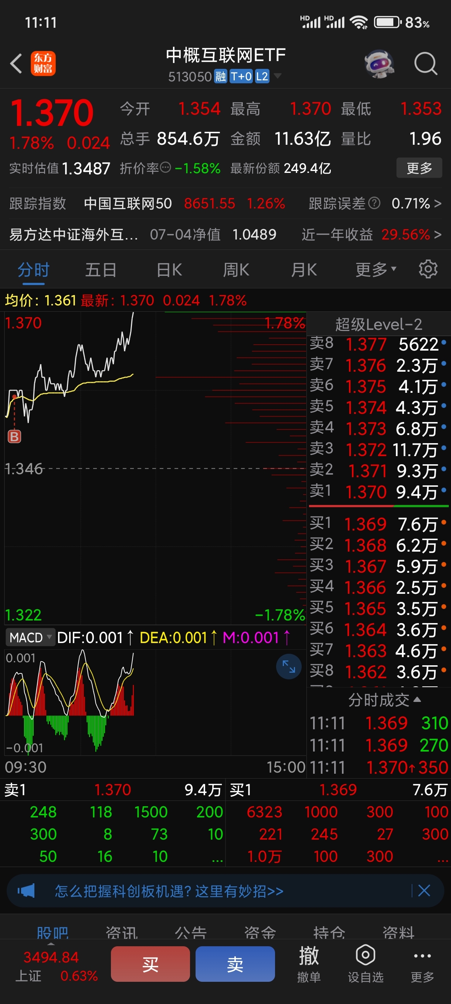Image resolution: width=451 pixels, height=1004 pixels.
Task: Expand 近一年收益 29.56% chevron
Action: point(438,235)
